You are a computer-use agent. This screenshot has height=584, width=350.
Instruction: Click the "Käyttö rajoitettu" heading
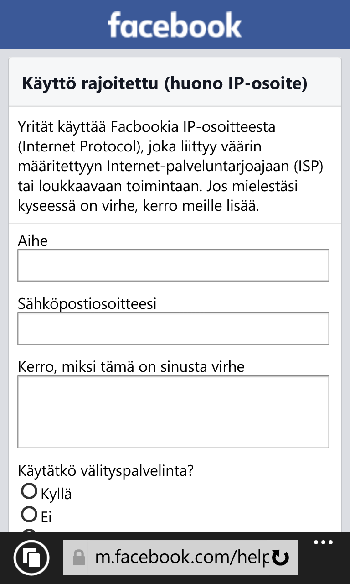click(x=165, y=84)
